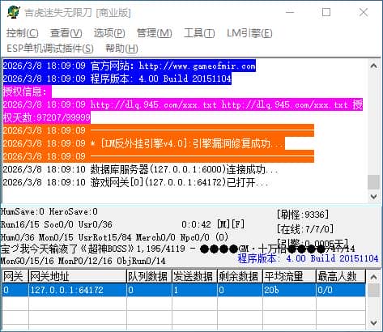Click the 网关 column header
This screenshot has width=383, height=332.
[15, 276]
